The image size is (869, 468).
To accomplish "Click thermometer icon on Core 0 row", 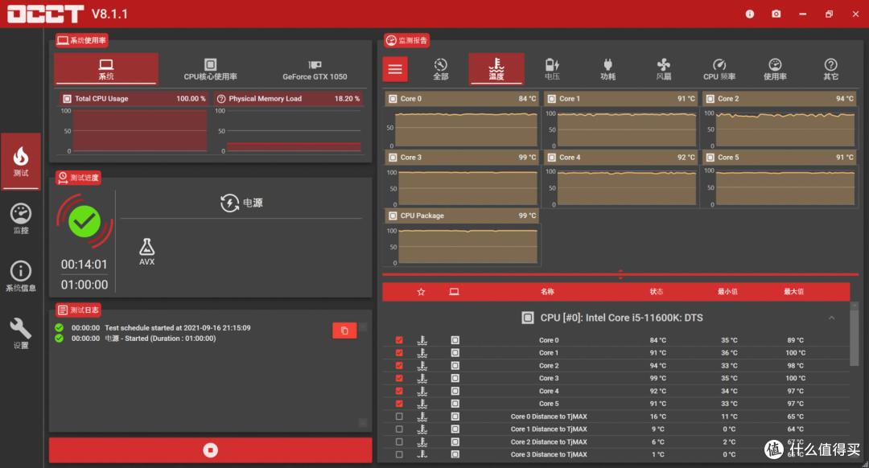I will (x=422, y=340).
